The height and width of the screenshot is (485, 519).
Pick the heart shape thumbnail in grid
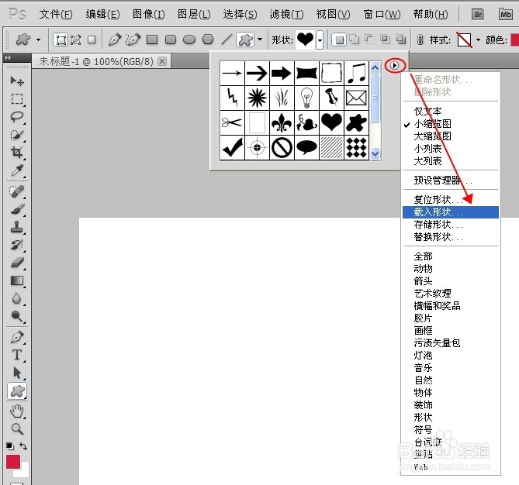pos(331,122)
